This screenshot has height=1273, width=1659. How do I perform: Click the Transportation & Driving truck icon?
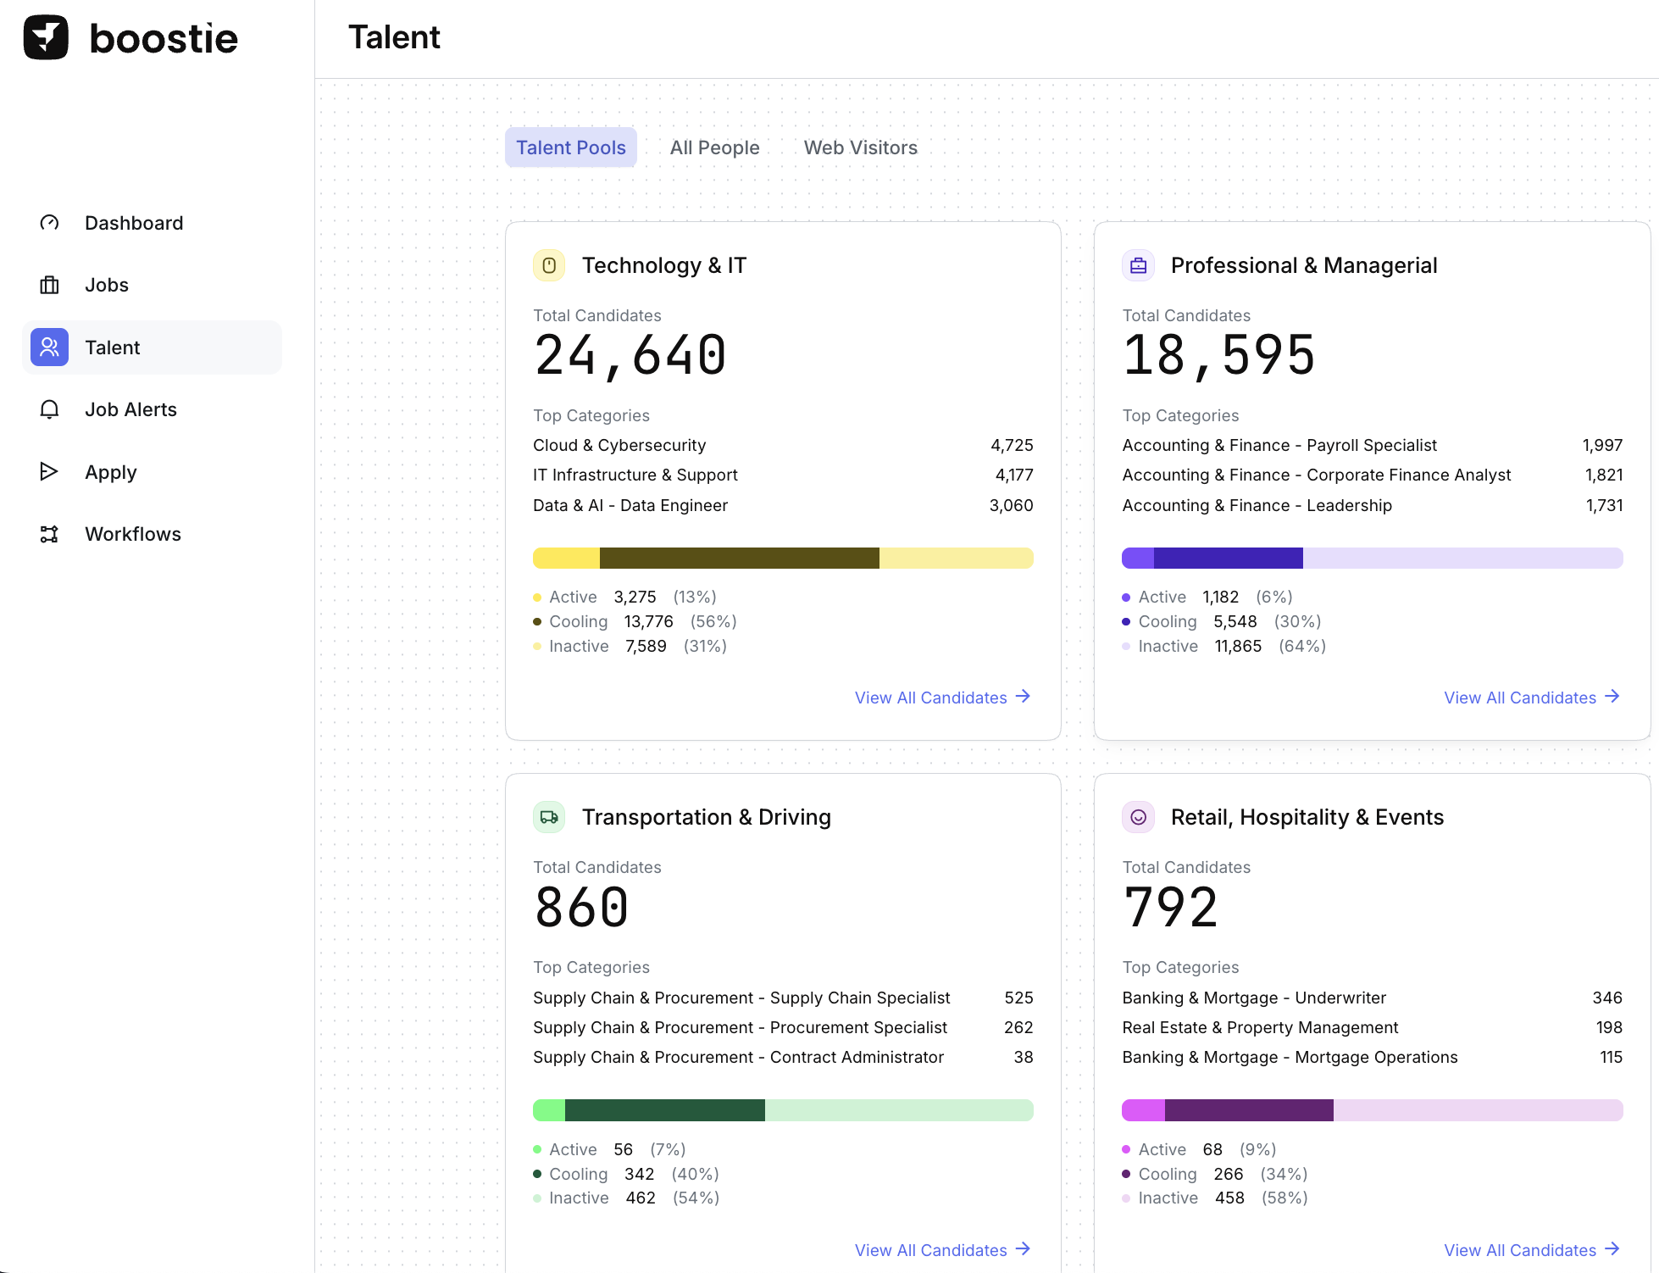549,817
